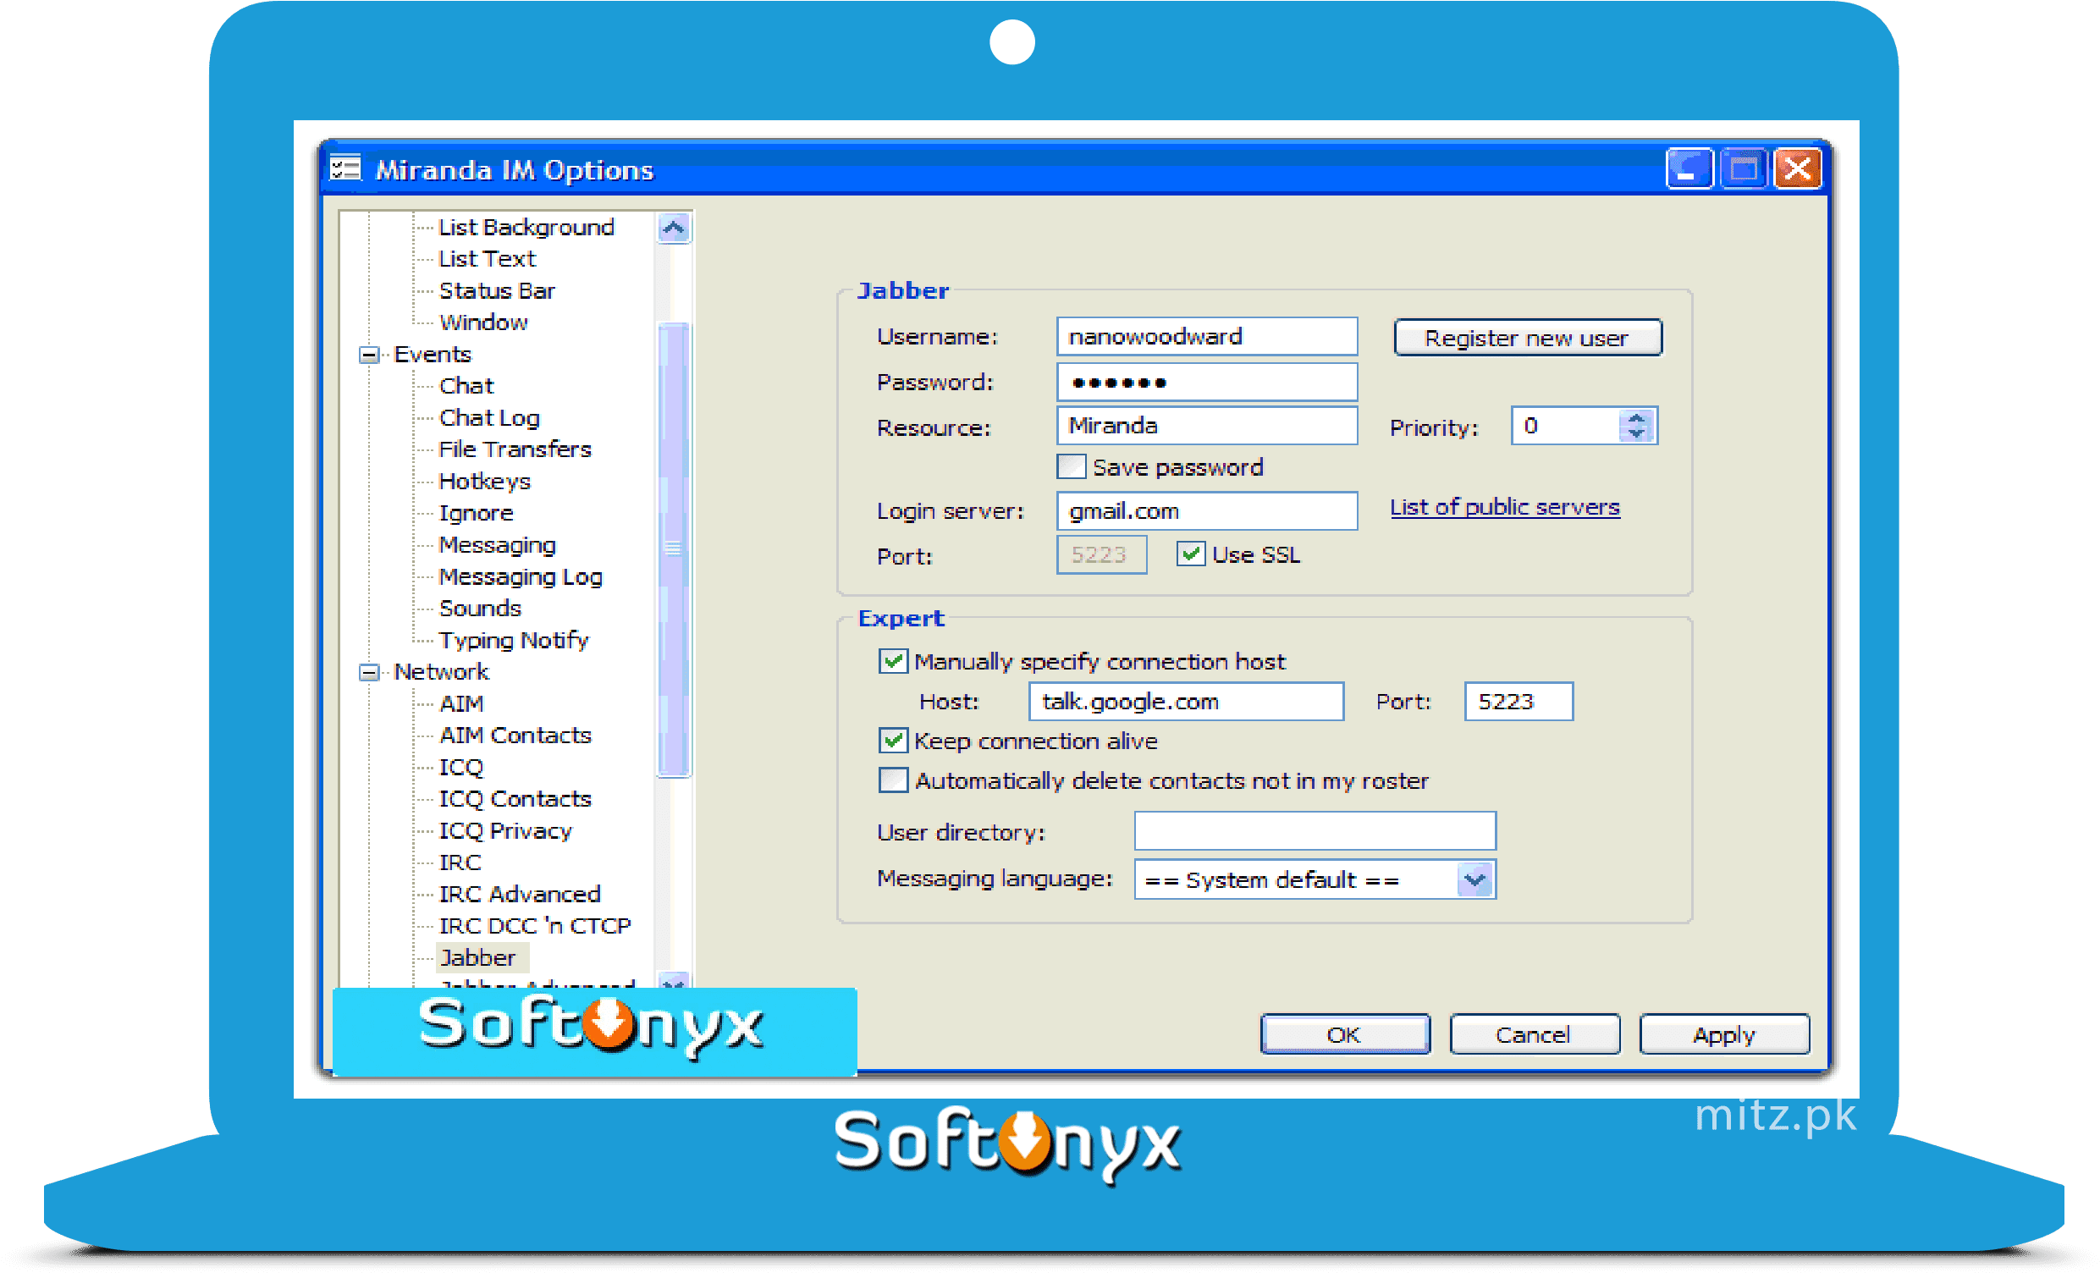The height and width of the screenshot is (1273, 2100).
Task: Increase Priority with the up arrow
Action: pyautogui.click(x=1635, y=417)
